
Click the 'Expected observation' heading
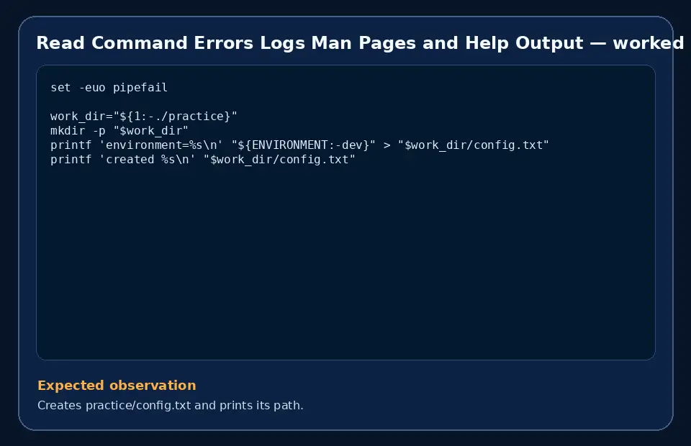coord(117,386)
